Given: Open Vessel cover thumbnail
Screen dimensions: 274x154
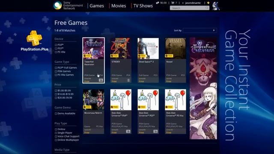Looking at the screenshot, I should click(x=176, y=48).
